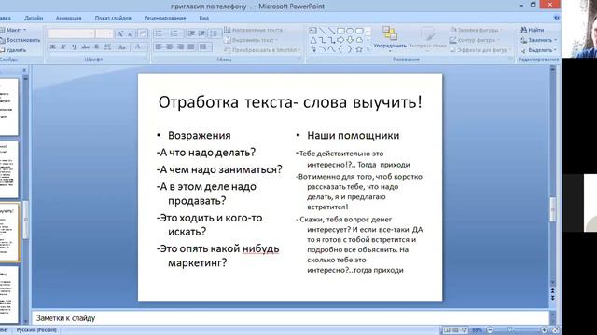The width and height of the screenshot is (597, 335).
Task: Open the Рецензирование tab
Action: (165, 18)
